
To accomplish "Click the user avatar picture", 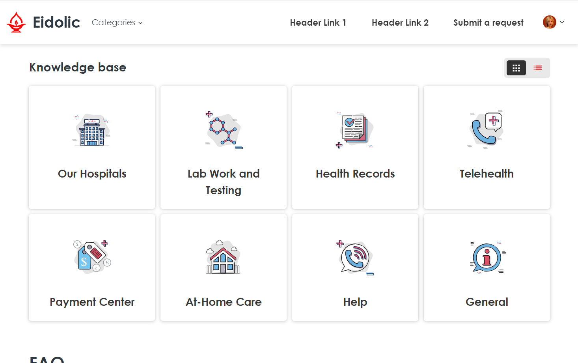I will (549, 22).
